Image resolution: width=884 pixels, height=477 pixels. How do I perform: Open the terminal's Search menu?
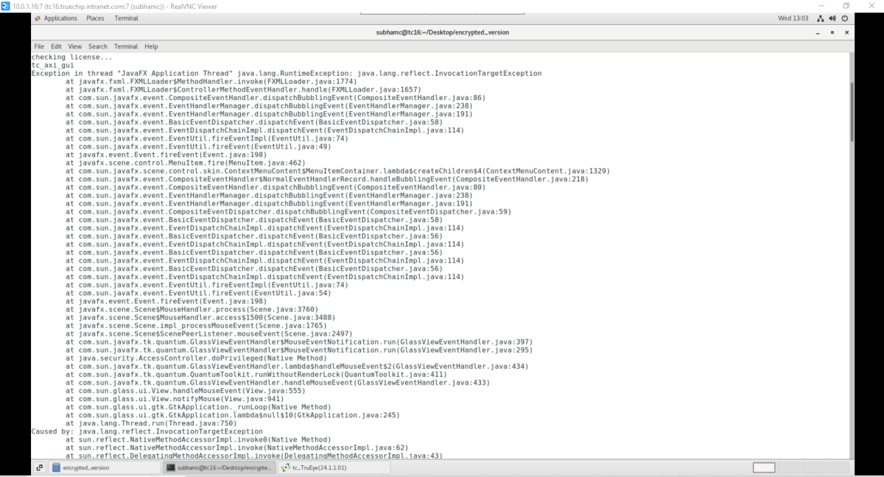click(97, 46)
